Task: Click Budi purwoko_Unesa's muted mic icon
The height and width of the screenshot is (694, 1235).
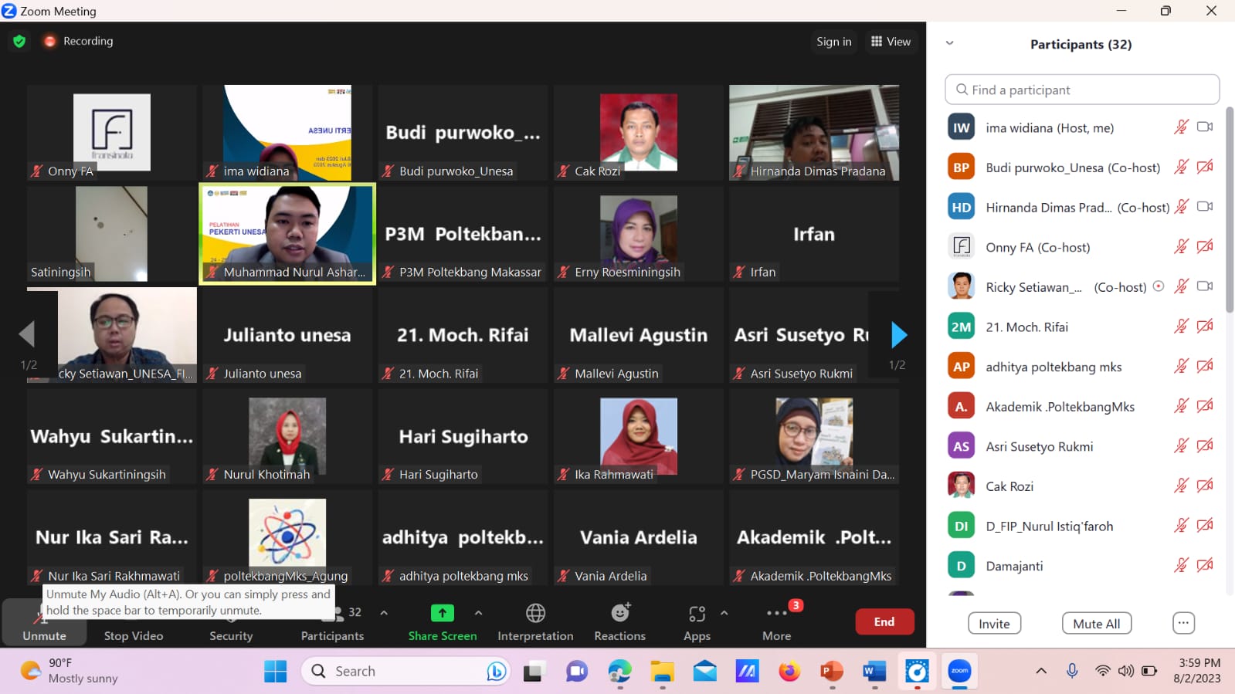Action: (x=1181, y=167)
